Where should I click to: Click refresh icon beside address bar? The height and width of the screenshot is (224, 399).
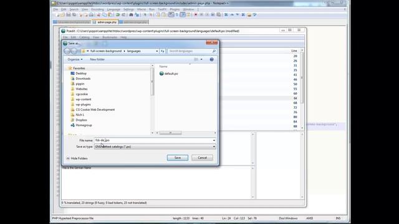[162, 51]
